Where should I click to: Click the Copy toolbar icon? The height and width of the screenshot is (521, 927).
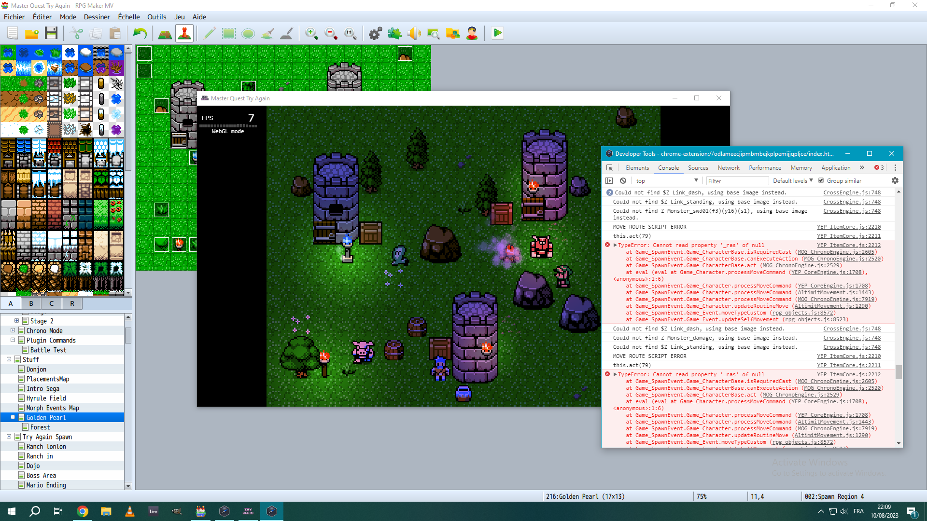click(x=96, y=33)
